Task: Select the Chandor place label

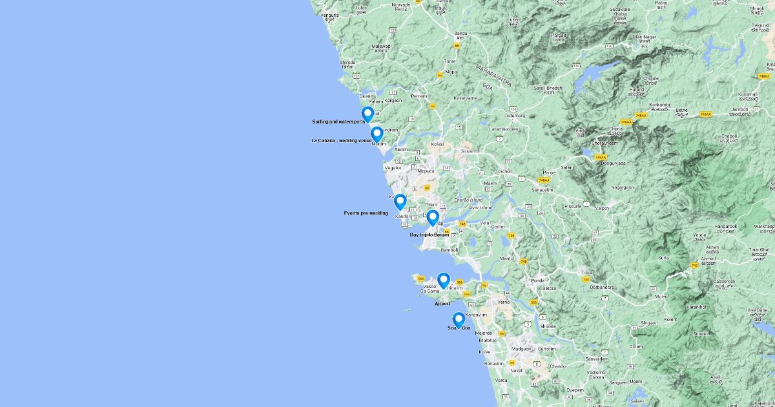Action: click(557, 366)
